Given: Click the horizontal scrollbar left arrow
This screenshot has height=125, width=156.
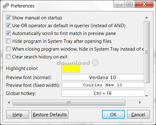Looking at the screenshot, I should (9, 103).
